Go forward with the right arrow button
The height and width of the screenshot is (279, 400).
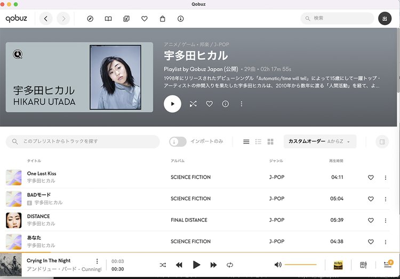click(x=63, y=19)
